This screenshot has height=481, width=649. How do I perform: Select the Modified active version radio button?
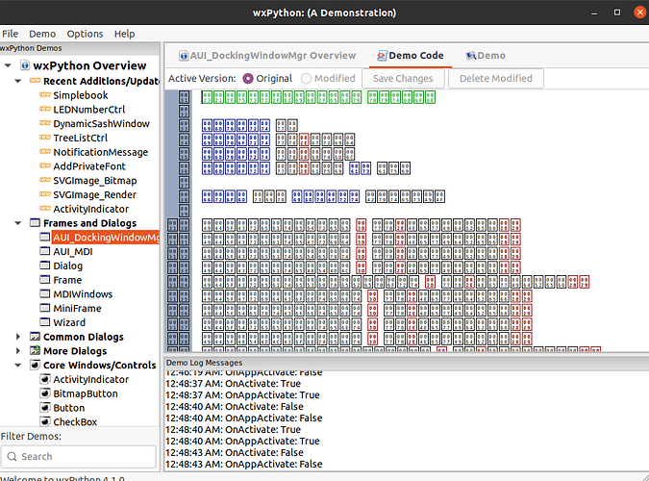pyautogui.click(x=306, y=78)
